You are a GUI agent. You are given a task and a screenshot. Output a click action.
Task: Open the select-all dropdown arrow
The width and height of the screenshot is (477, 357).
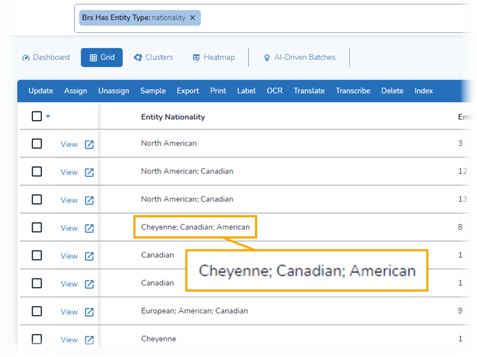pyautogui.click(x=48, y=116)
